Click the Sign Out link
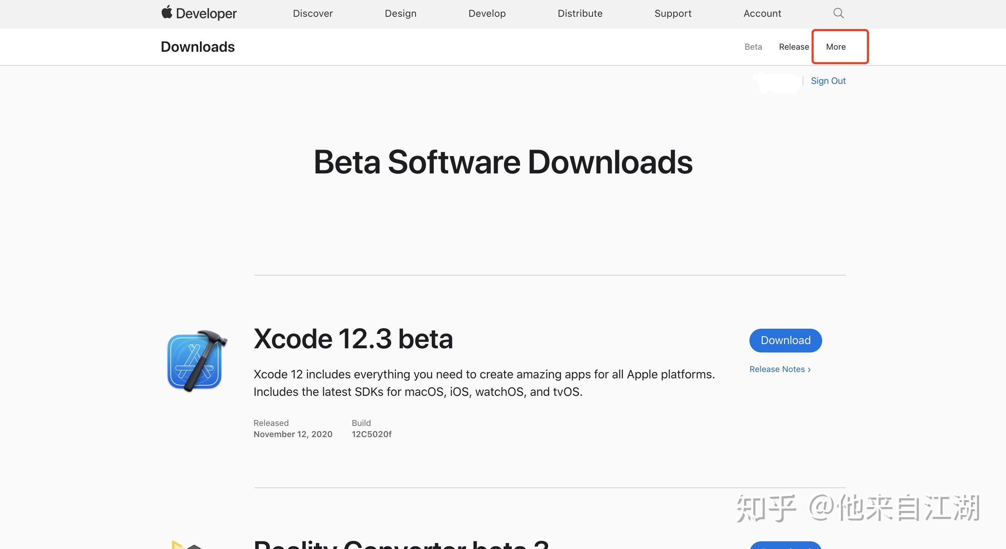This screenshot has width=1006, height=549. (x=828, y=81)
